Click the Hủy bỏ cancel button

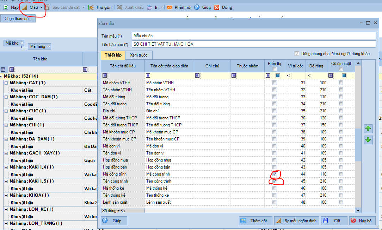pyautogui.click(x=362, y=221)
